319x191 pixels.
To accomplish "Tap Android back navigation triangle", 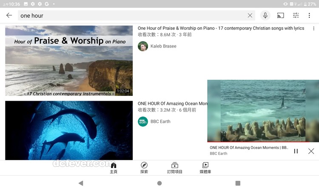I will click(81, 183).
